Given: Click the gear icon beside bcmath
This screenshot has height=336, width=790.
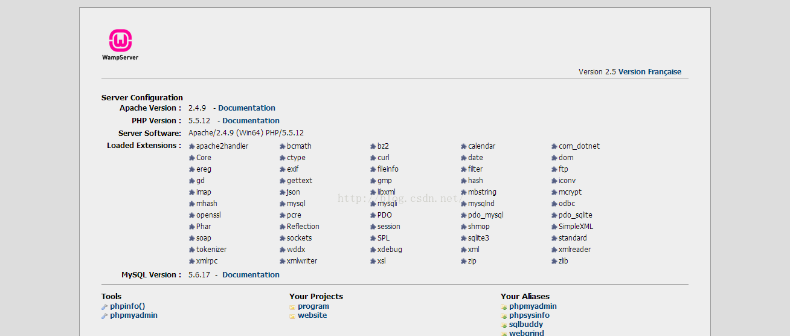Looking at the screenshot, I should click(282, 146).
